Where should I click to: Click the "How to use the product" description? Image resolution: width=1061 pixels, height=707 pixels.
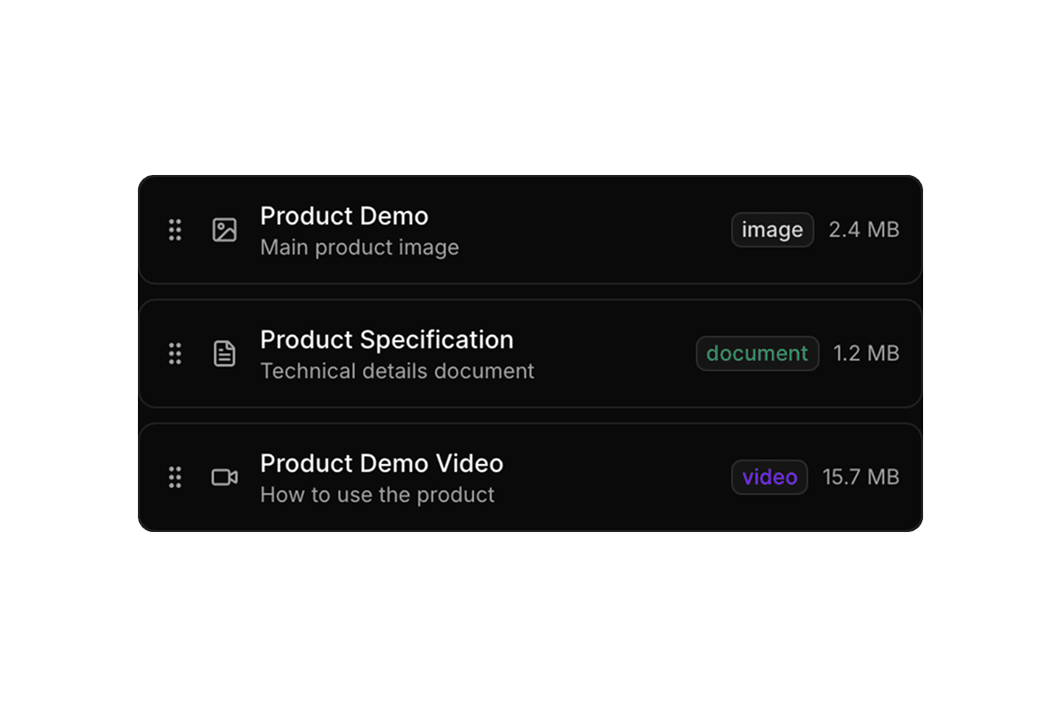[x=377, y=495]
